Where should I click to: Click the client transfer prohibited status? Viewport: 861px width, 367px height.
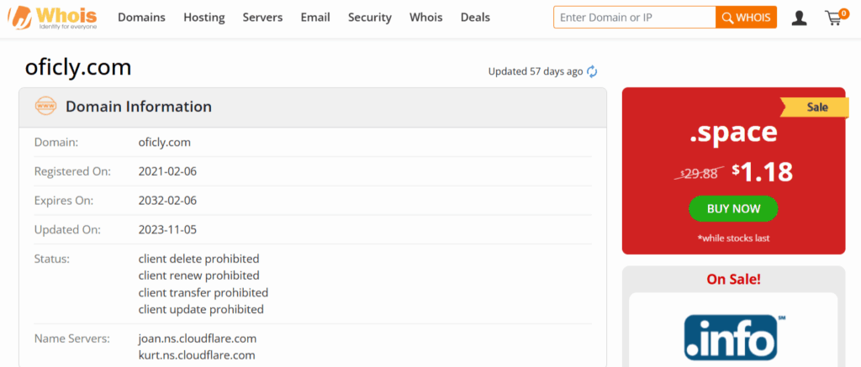click(203, 292)
